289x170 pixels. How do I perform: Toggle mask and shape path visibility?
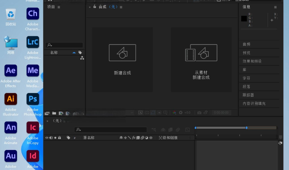(x=153, y=112)
